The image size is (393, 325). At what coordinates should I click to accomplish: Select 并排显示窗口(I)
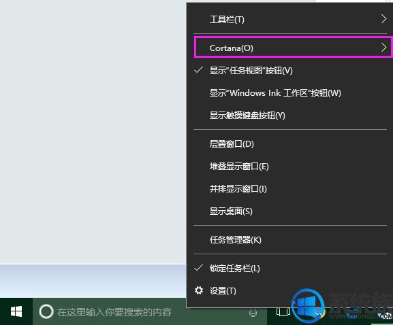290,188
